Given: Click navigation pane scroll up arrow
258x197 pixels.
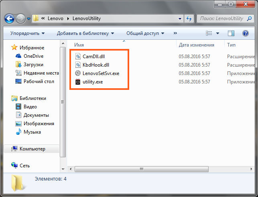Looking at the screenshot, I should pyautogui.click(x=63, y=43).
